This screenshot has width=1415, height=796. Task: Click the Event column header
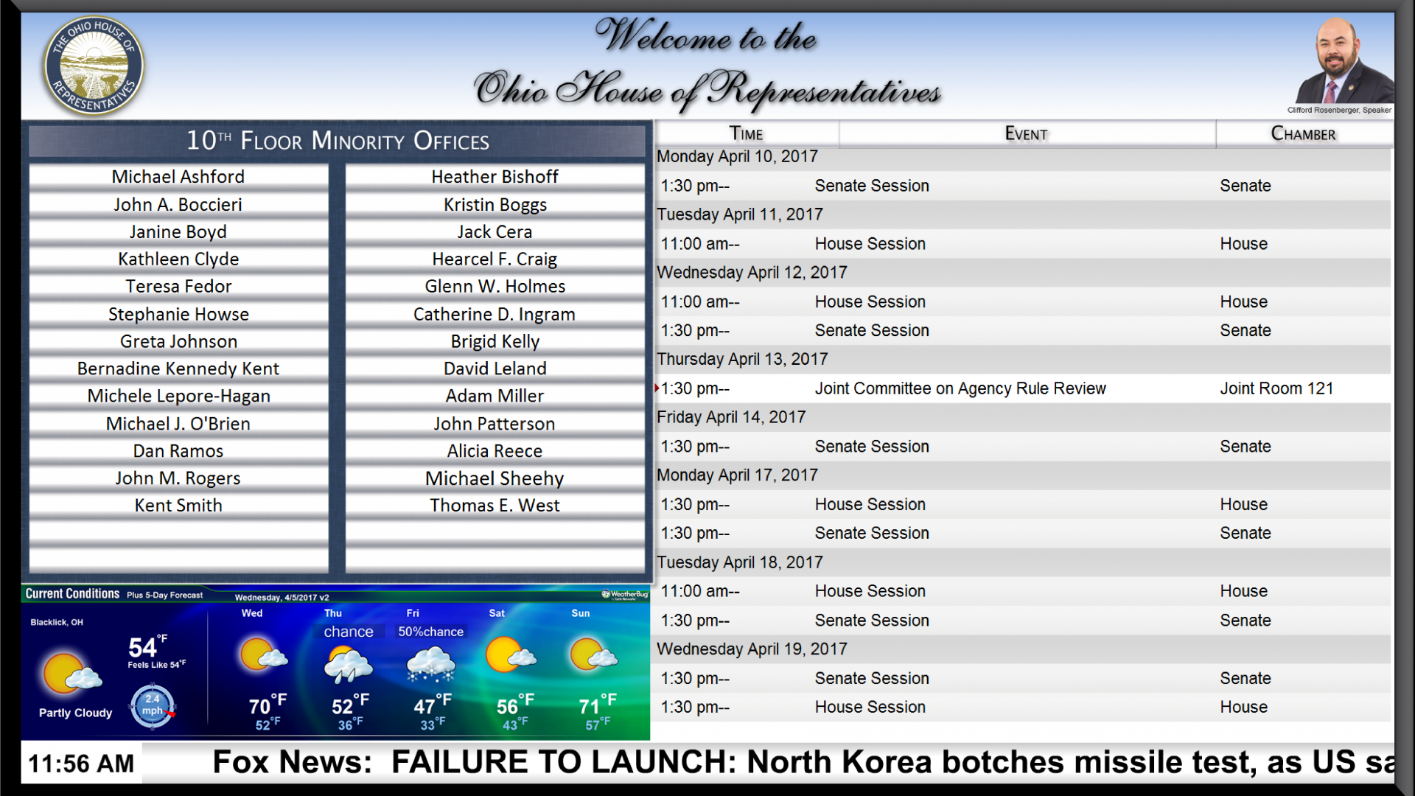(x=1027, y=133)
